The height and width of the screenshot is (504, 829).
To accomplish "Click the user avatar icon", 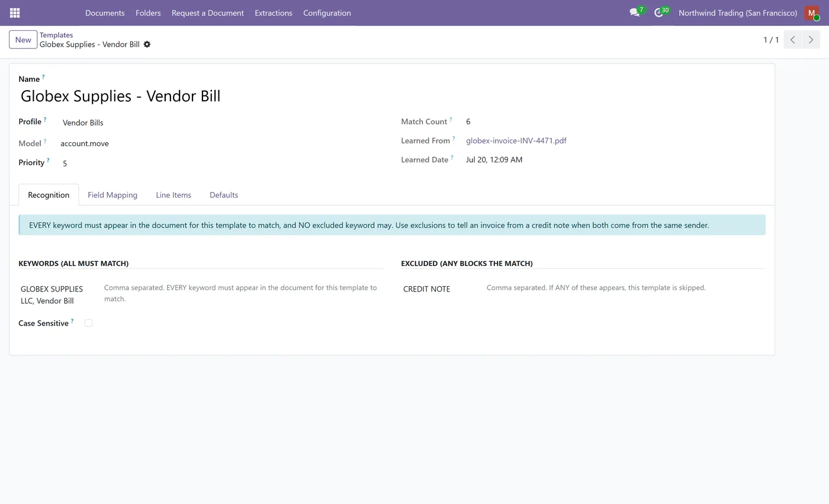I will click(x=812, y=12).
